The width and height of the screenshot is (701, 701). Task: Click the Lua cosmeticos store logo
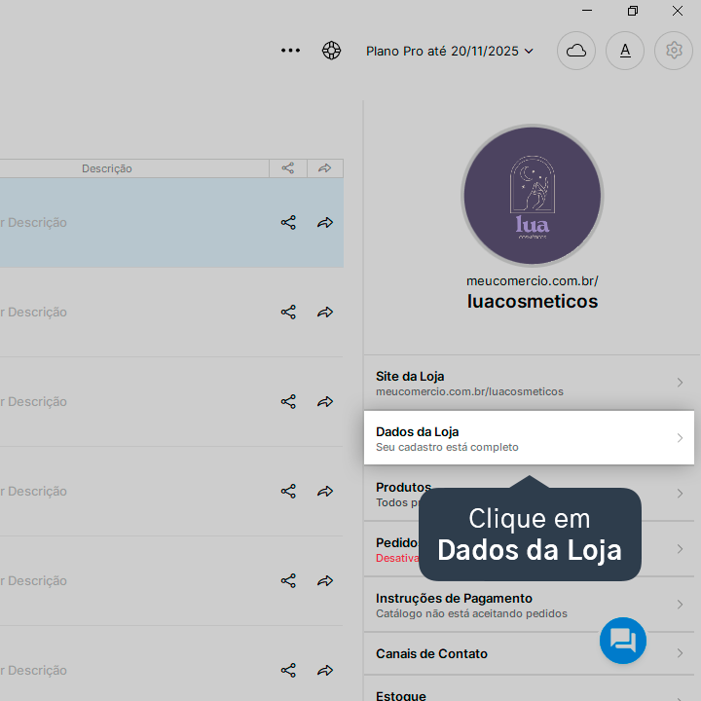click(x=532, y=196)
